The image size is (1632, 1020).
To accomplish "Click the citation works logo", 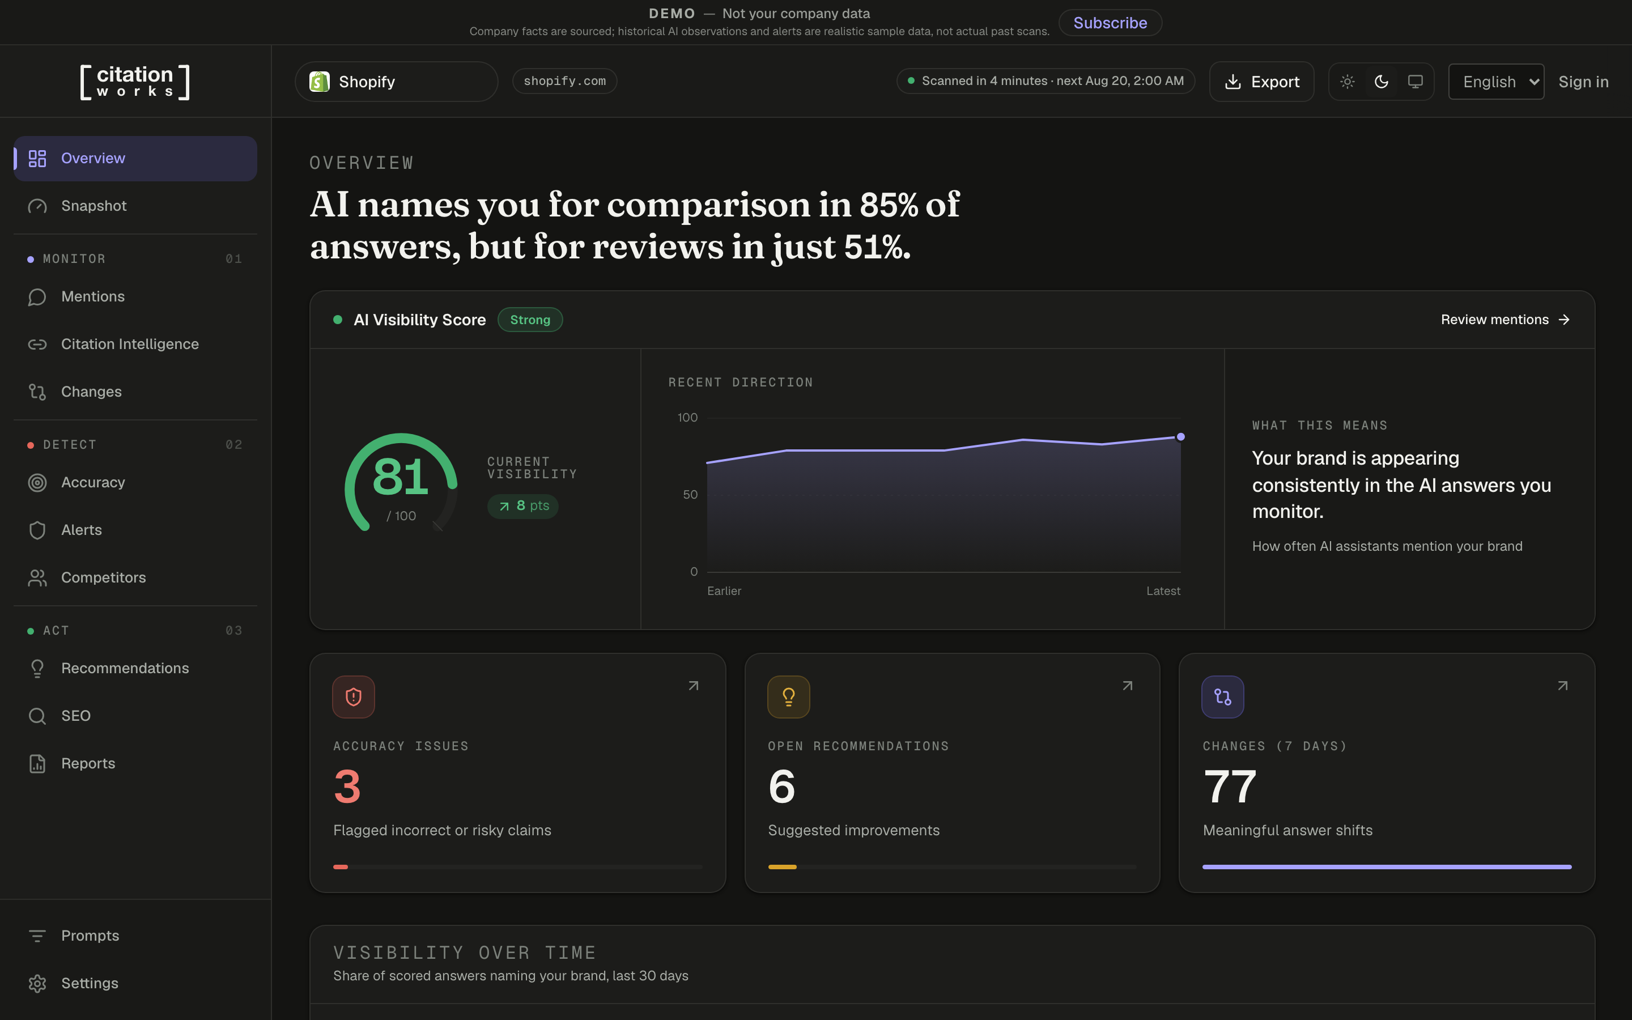I will 135,82.
